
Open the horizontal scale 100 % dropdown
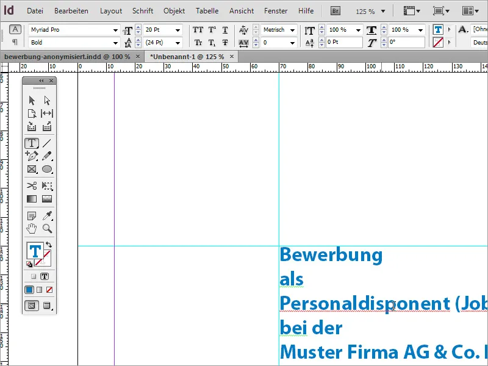point(420,30)
